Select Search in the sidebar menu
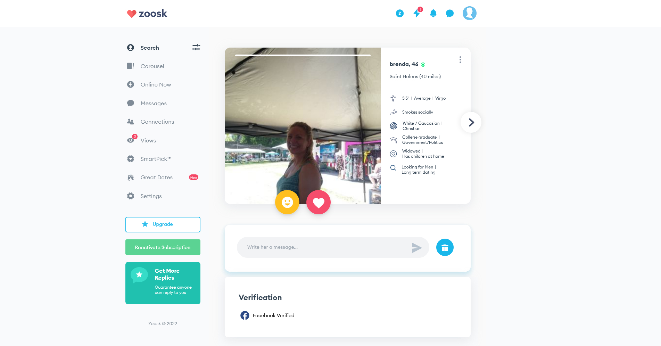This screenshot has width=661, height=346. [x=150, y=48]
